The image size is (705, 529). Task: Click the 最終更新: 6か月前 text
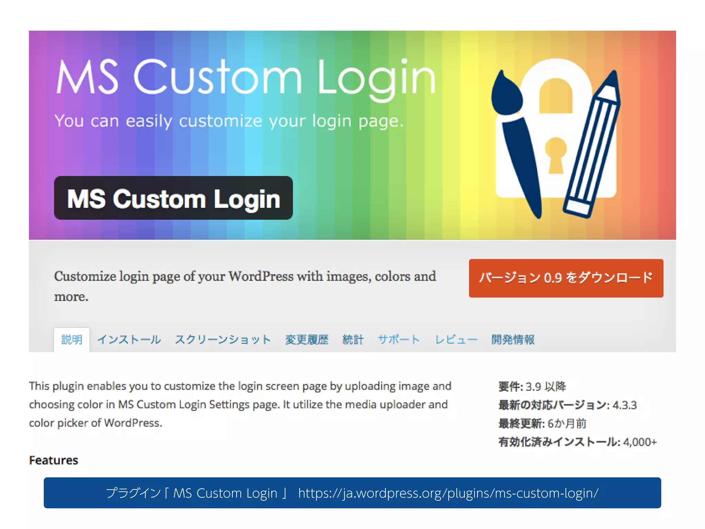[x=543, y=423]
